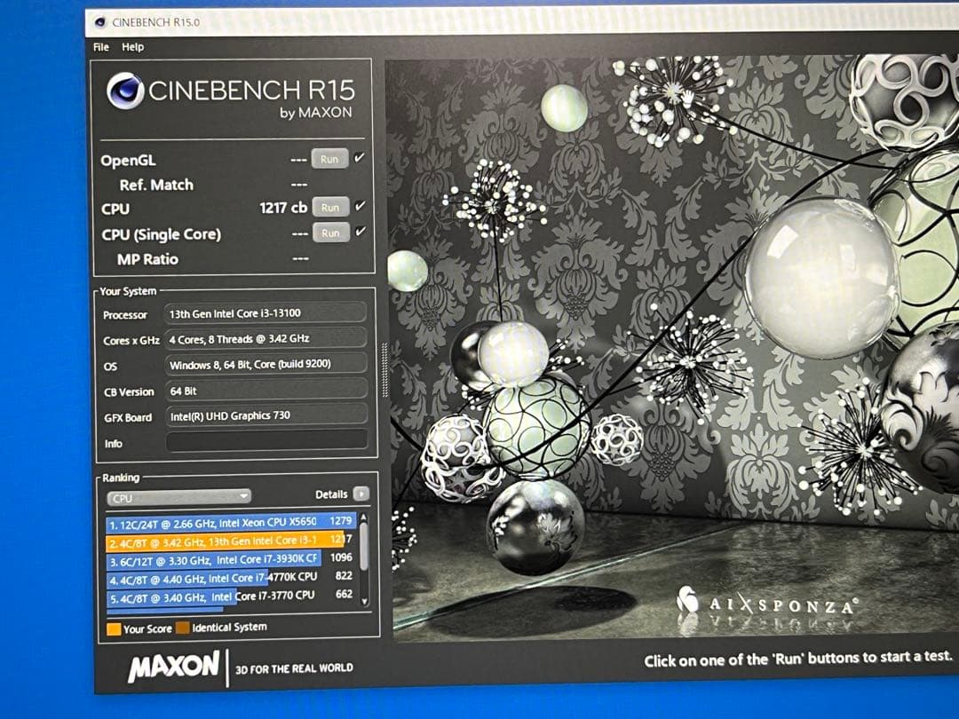The image size is (959, 719).
Task: Click the empty Info text field
Action: (x=266, y=440)
